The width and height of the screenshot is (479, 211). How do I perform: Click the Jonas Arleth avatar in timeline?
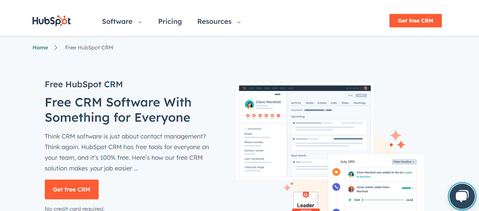(x=351, y=189)
